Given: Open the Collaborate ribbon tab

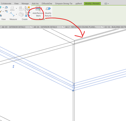Looking at the screenshot, I should pos(6,3).
